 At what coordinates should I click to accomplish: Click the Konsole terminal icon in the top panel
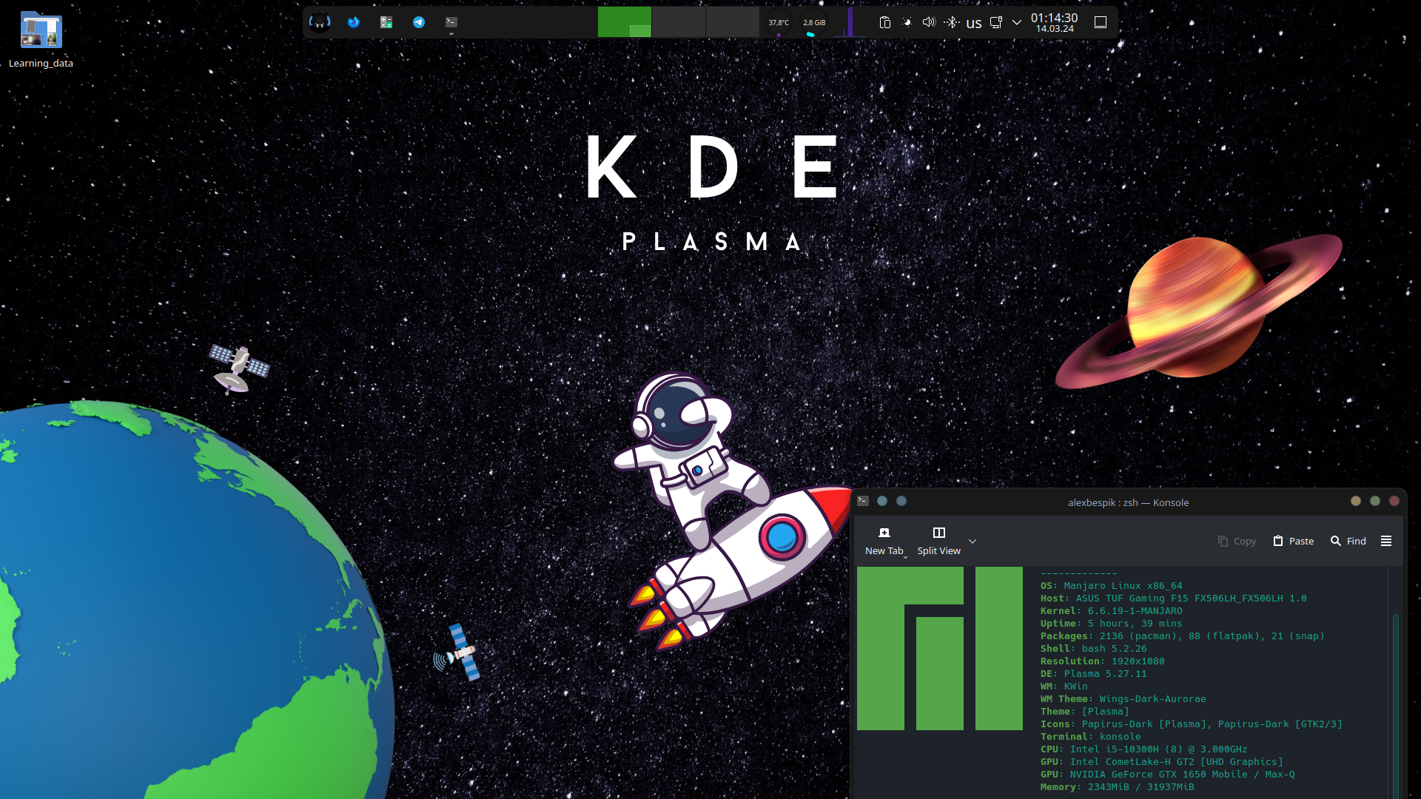(x=451, y=22)
